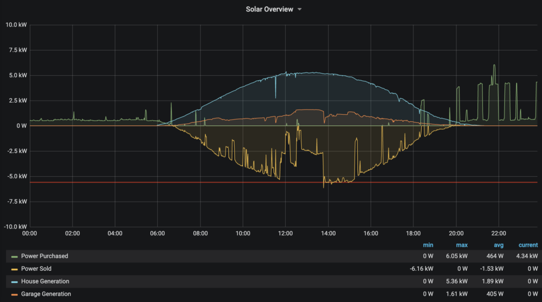Sort legend by the min column
Viewport: 542px width, 302px height.
tap(428, 245)
